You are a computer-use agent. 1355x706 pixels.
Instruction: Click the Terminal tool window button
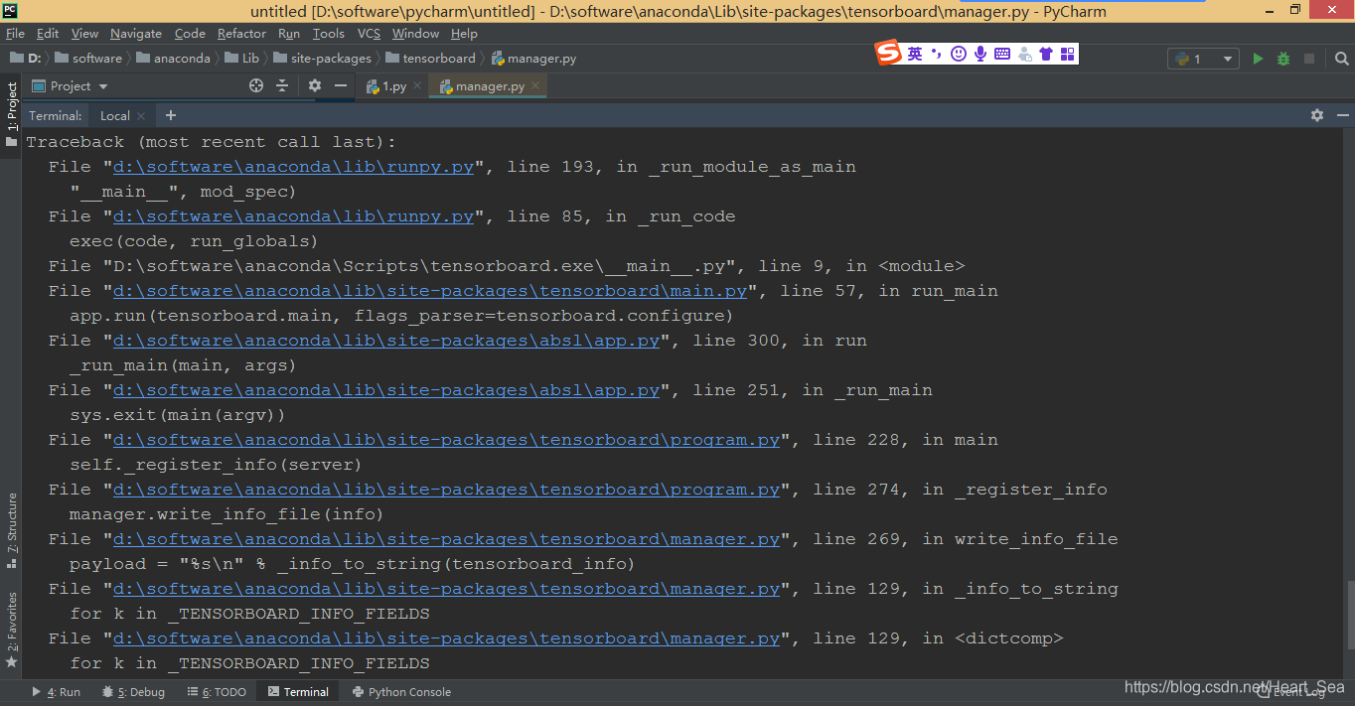pos(298,692)
